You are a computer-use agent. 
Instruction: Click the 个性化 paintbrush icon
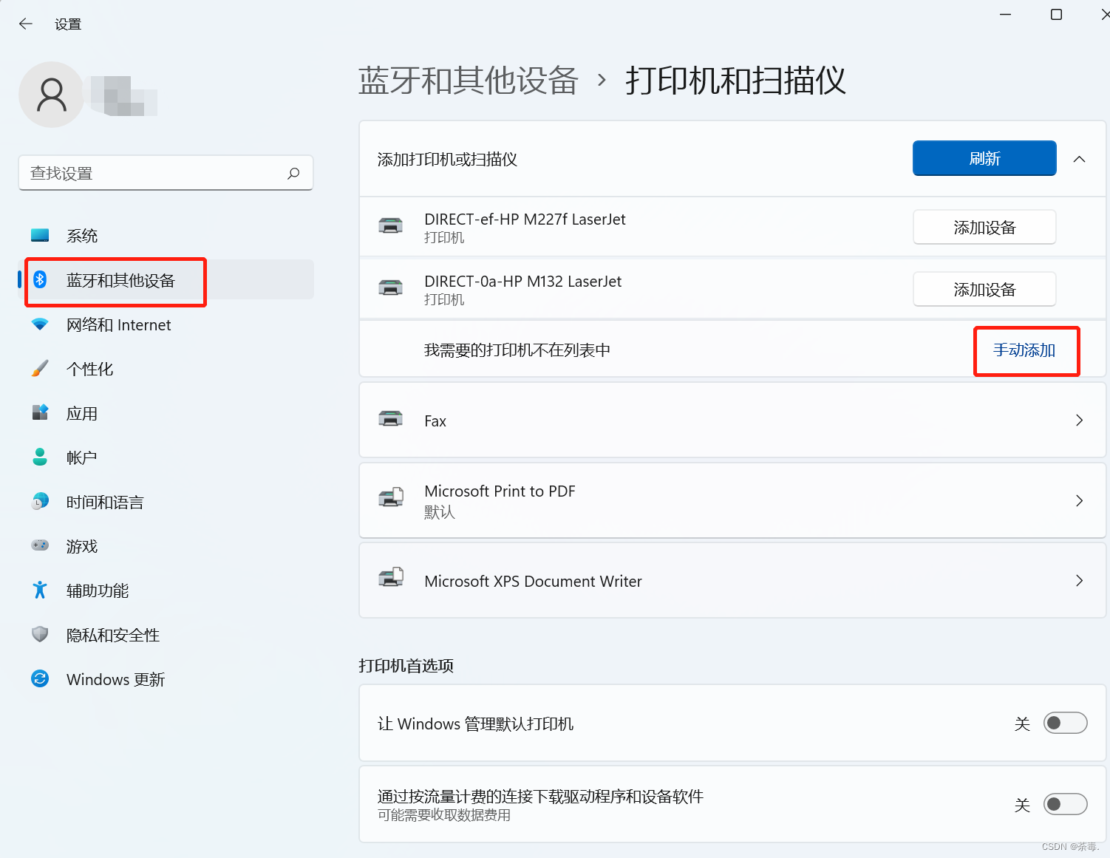(x=40, y=368)
